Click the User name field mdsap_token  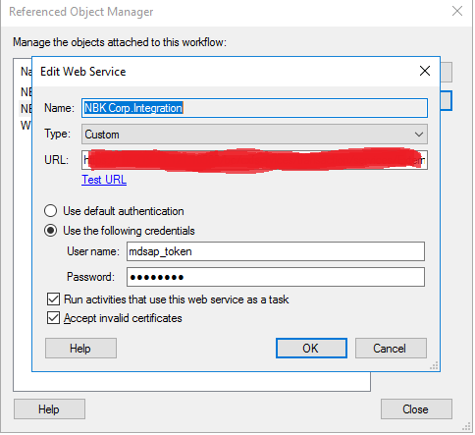point(276,251)
